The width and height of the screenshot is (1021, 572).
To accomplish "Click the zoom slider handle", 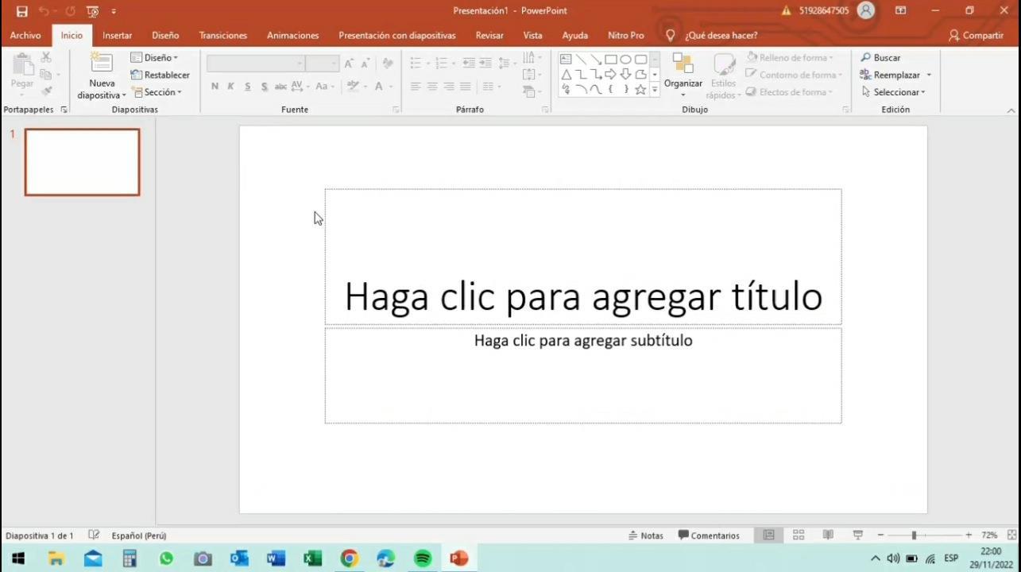I will 914,535.
